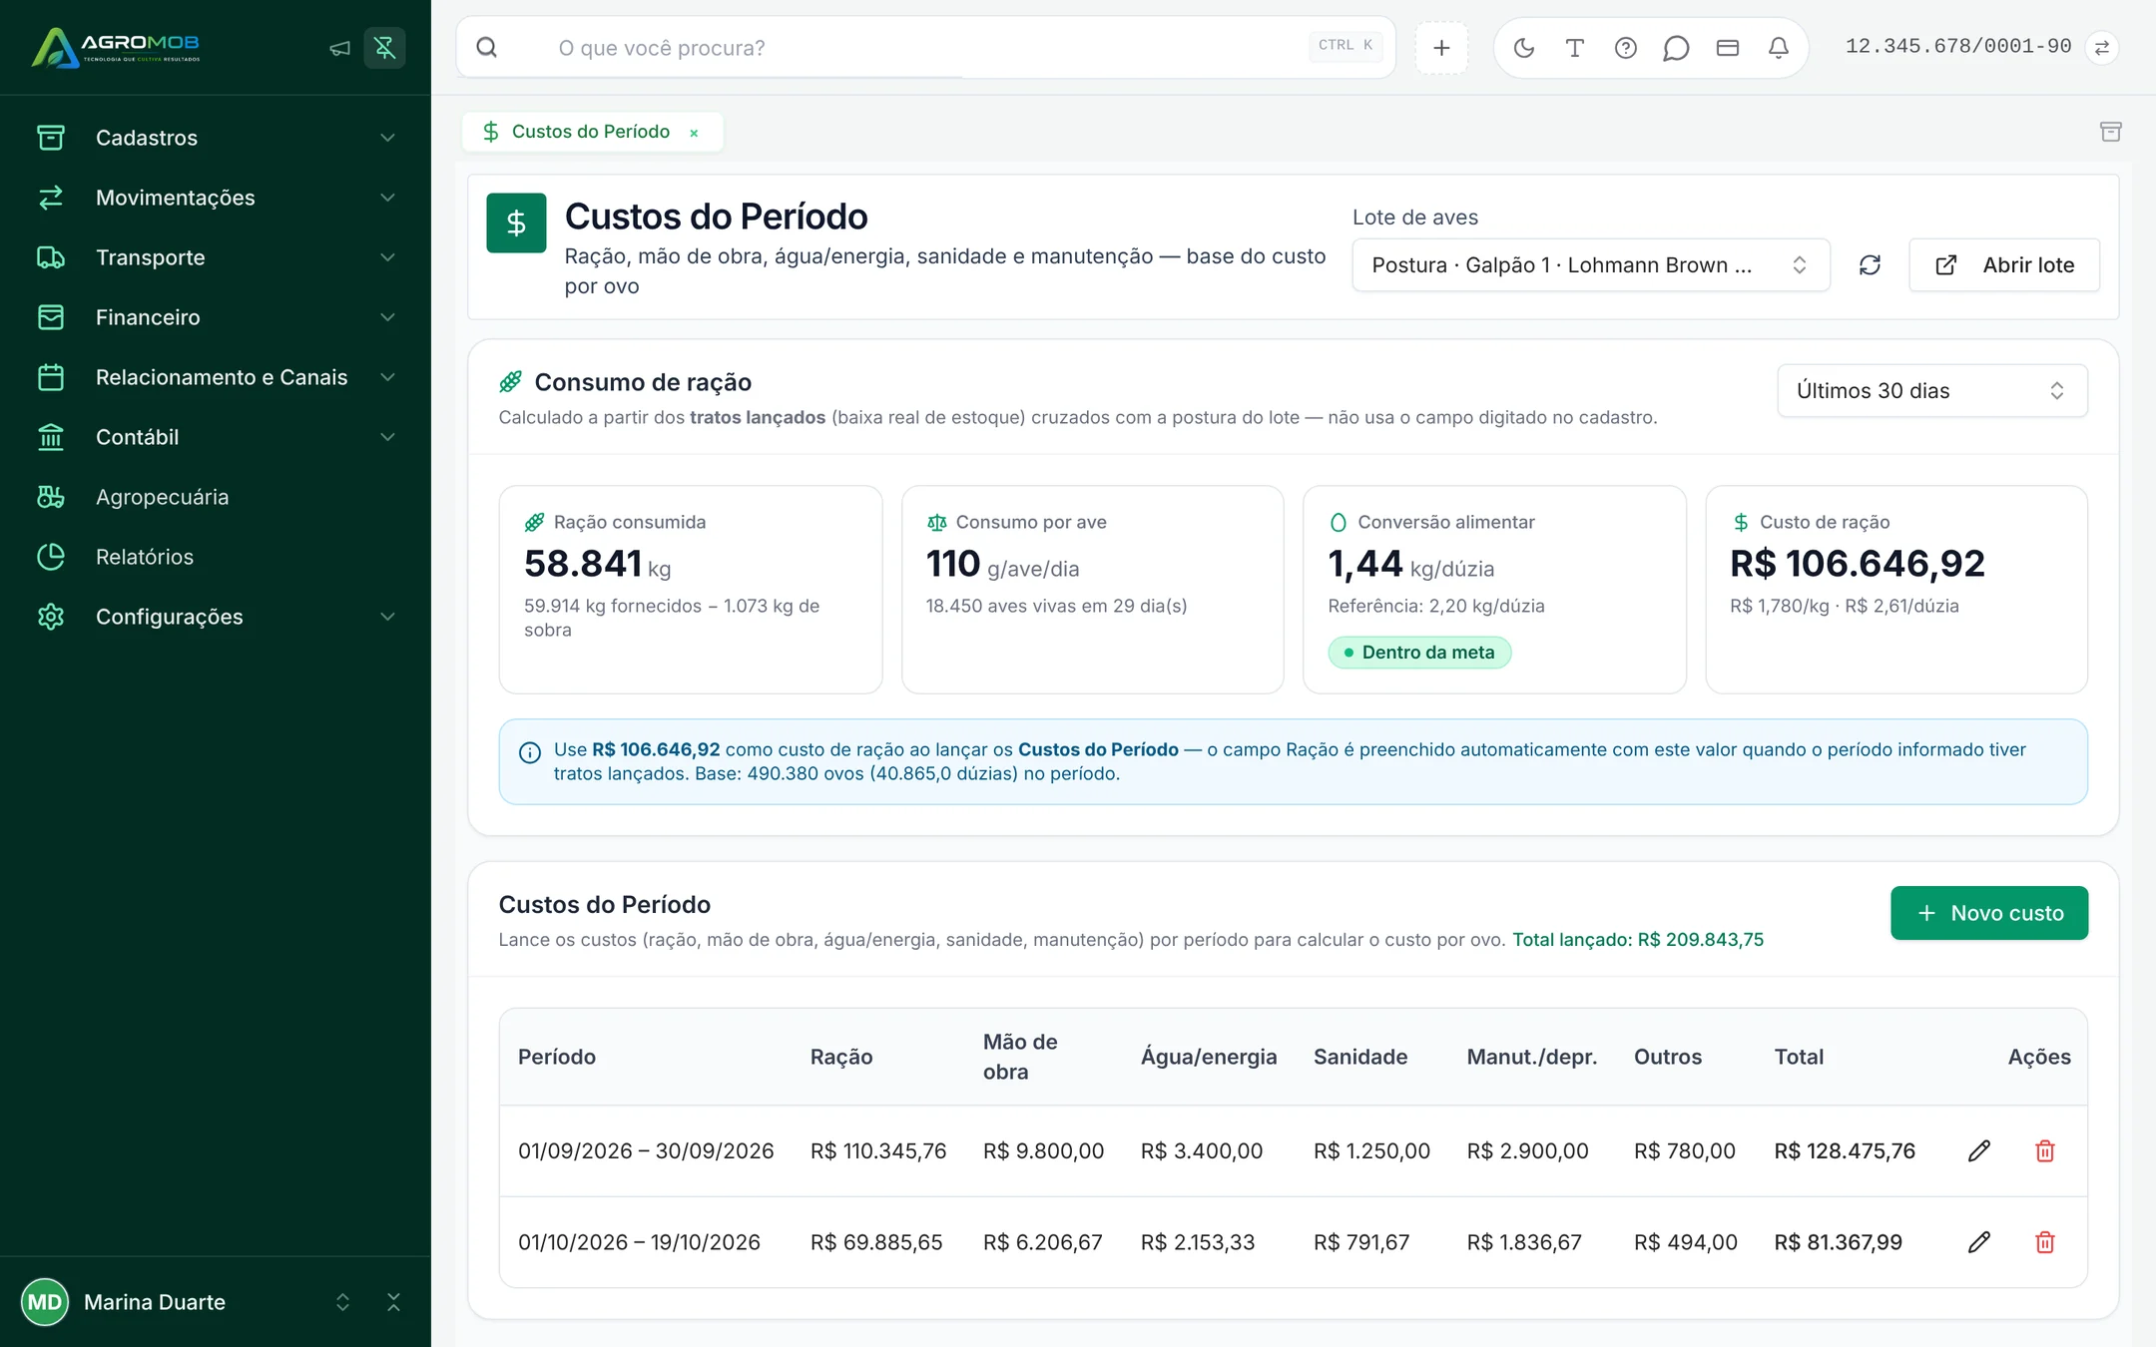
Task: Click the Período column header
Action: point(557,1057)
